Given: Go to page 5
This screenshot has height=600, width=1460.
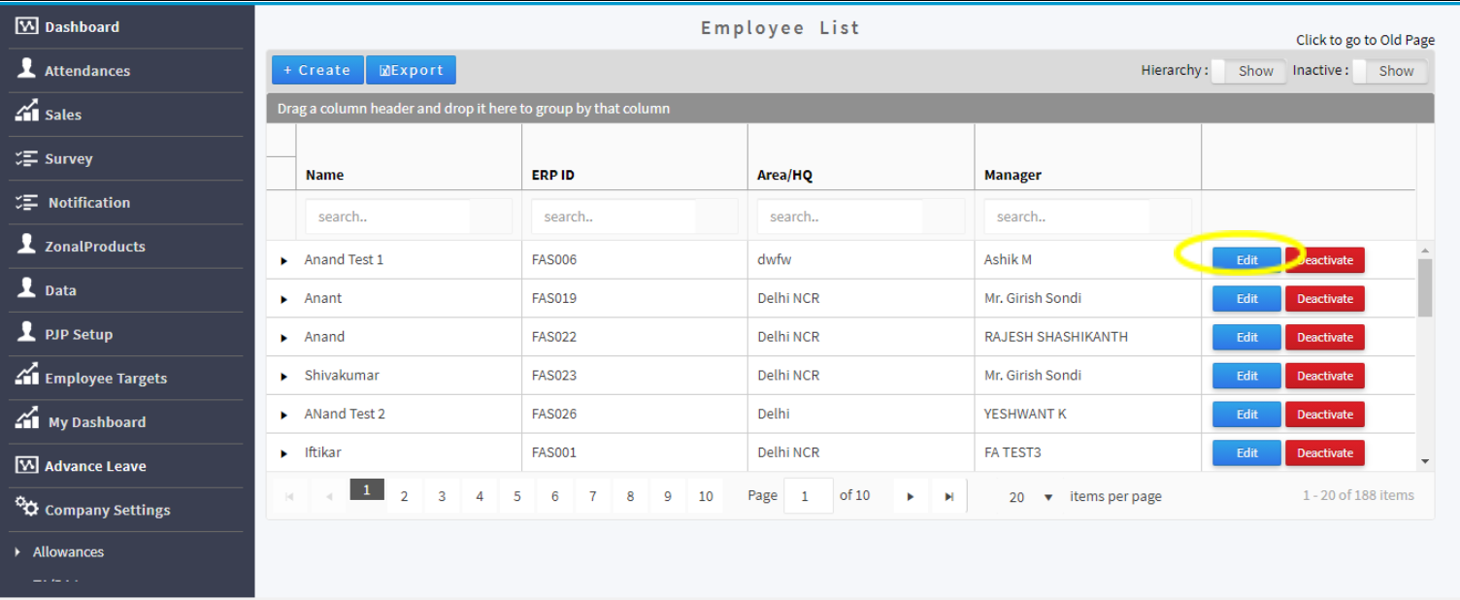Looking at the screenshot, I should [x=516, y=496].
